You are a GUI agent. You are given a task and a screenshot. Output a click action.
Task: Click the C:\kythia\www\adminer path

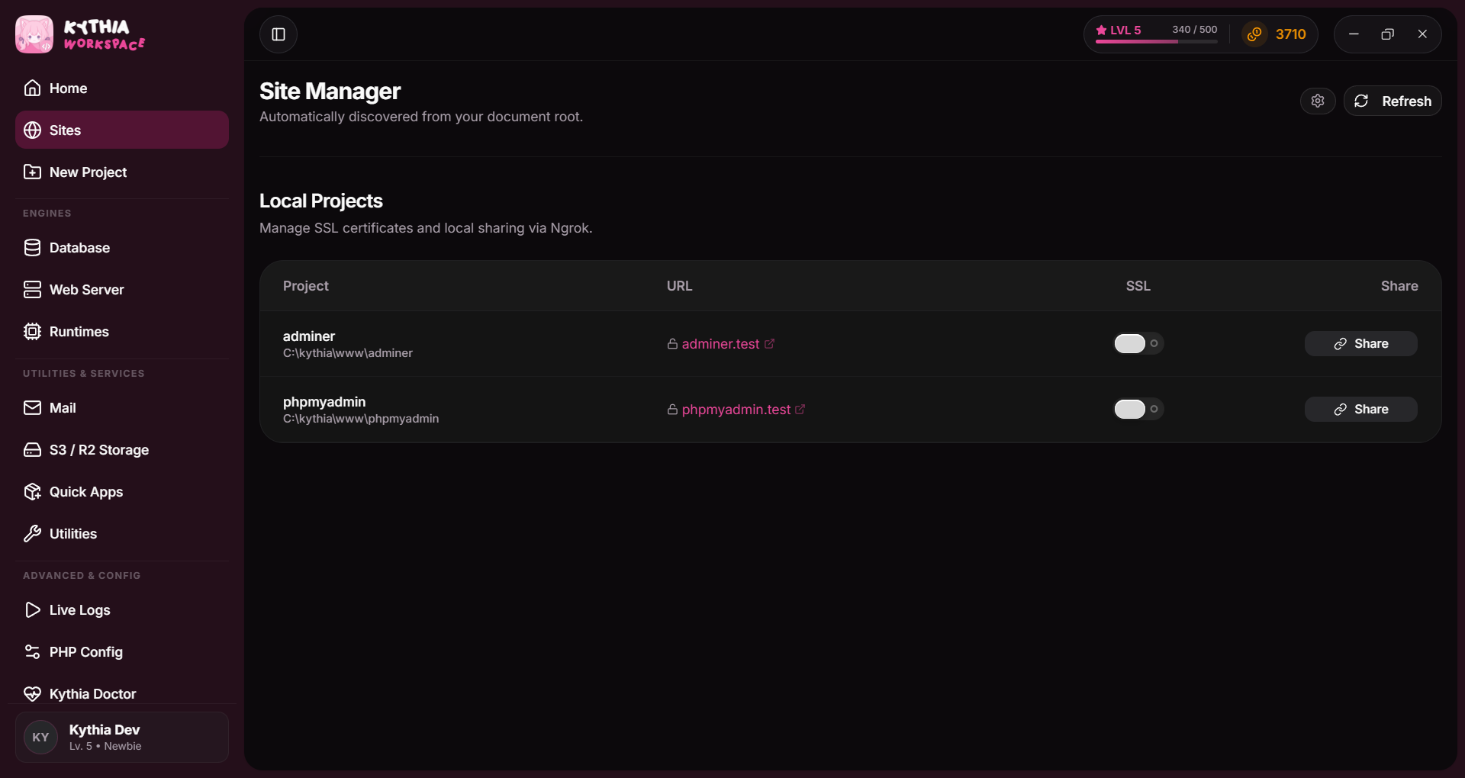348,353
